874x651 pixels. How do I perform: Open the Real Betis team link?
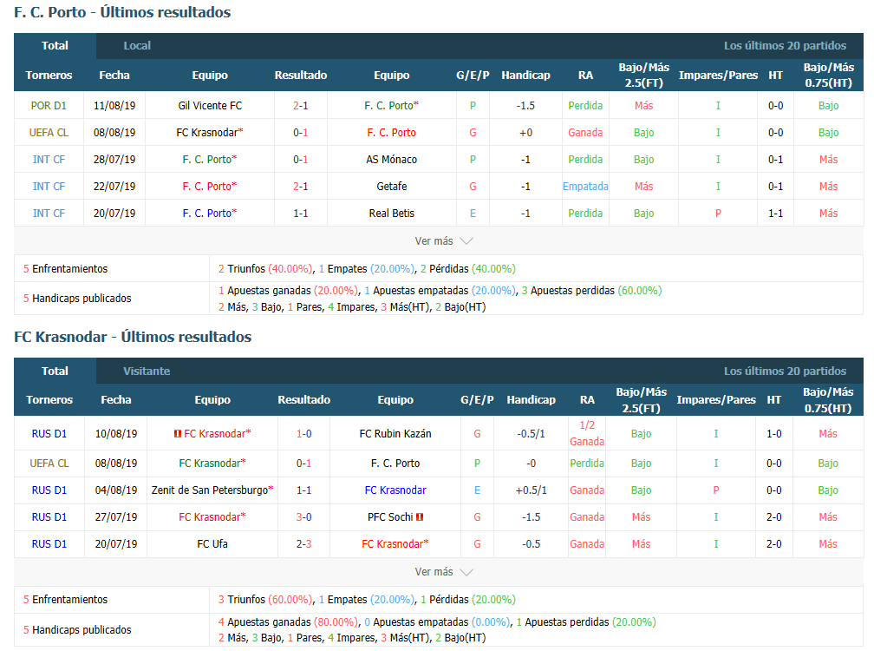[x=391, y=214]
